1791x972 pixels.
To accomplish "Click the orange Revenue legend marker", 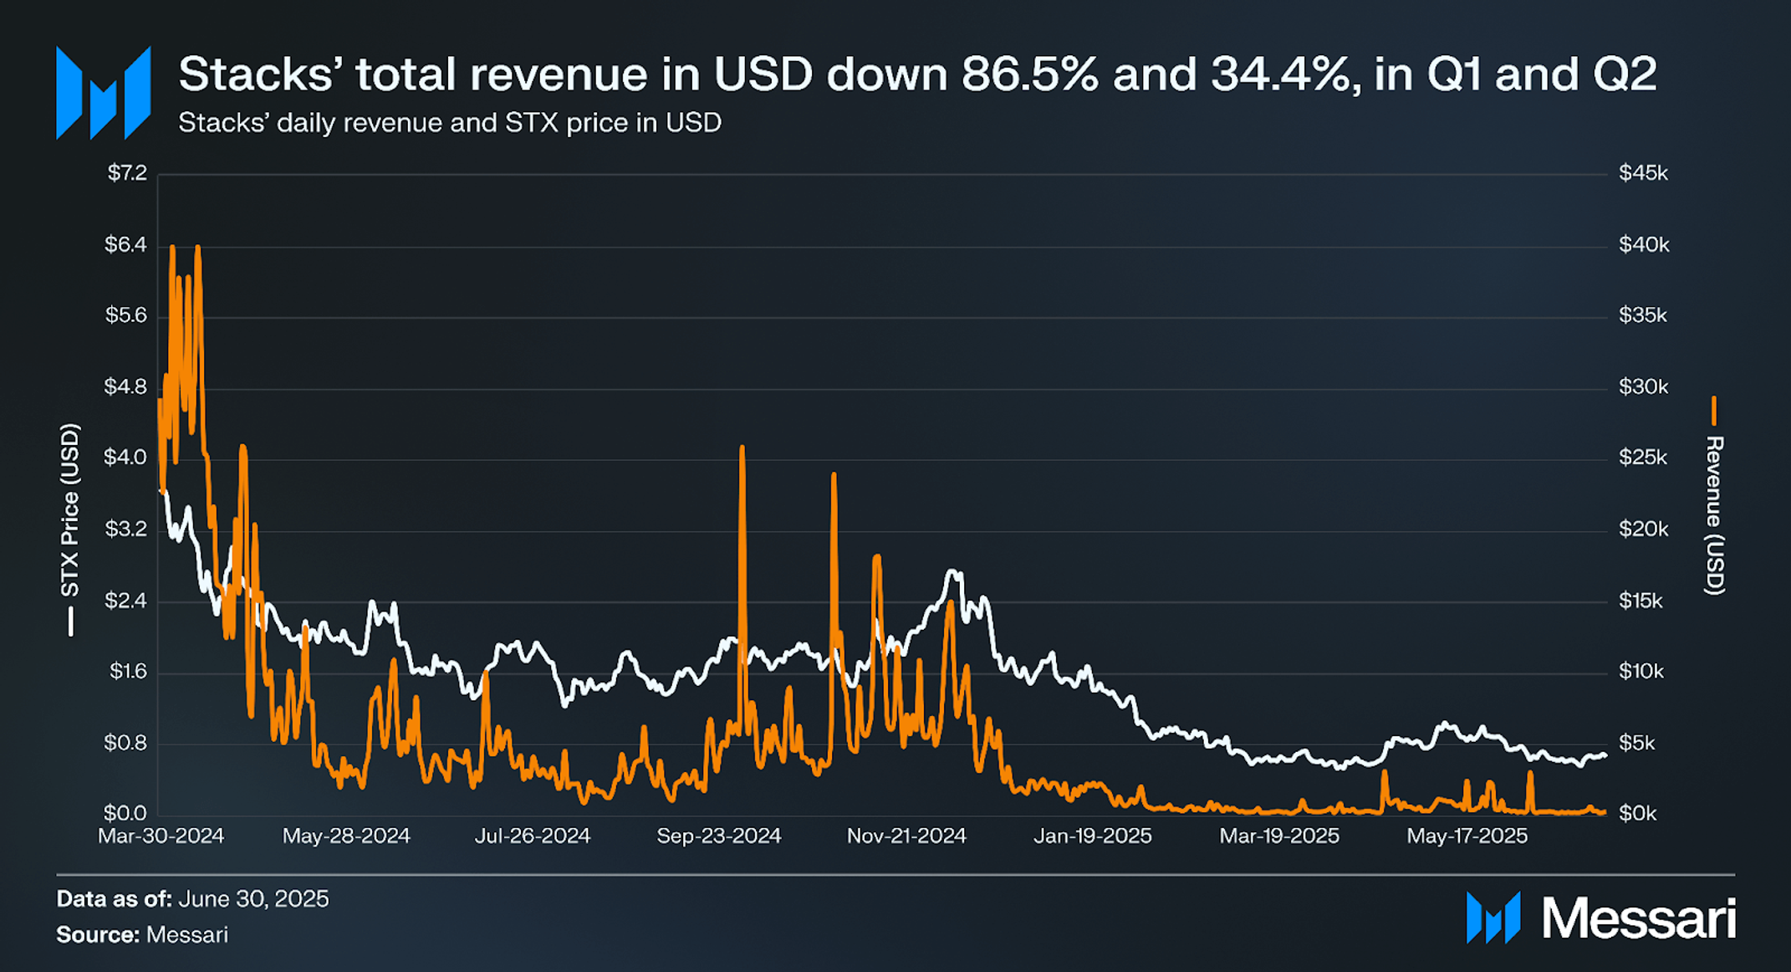I will [1713, 411].
